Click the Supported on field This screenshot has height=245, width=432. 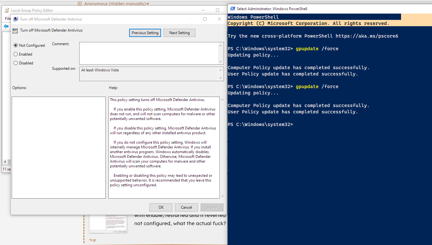click(149, 74)
